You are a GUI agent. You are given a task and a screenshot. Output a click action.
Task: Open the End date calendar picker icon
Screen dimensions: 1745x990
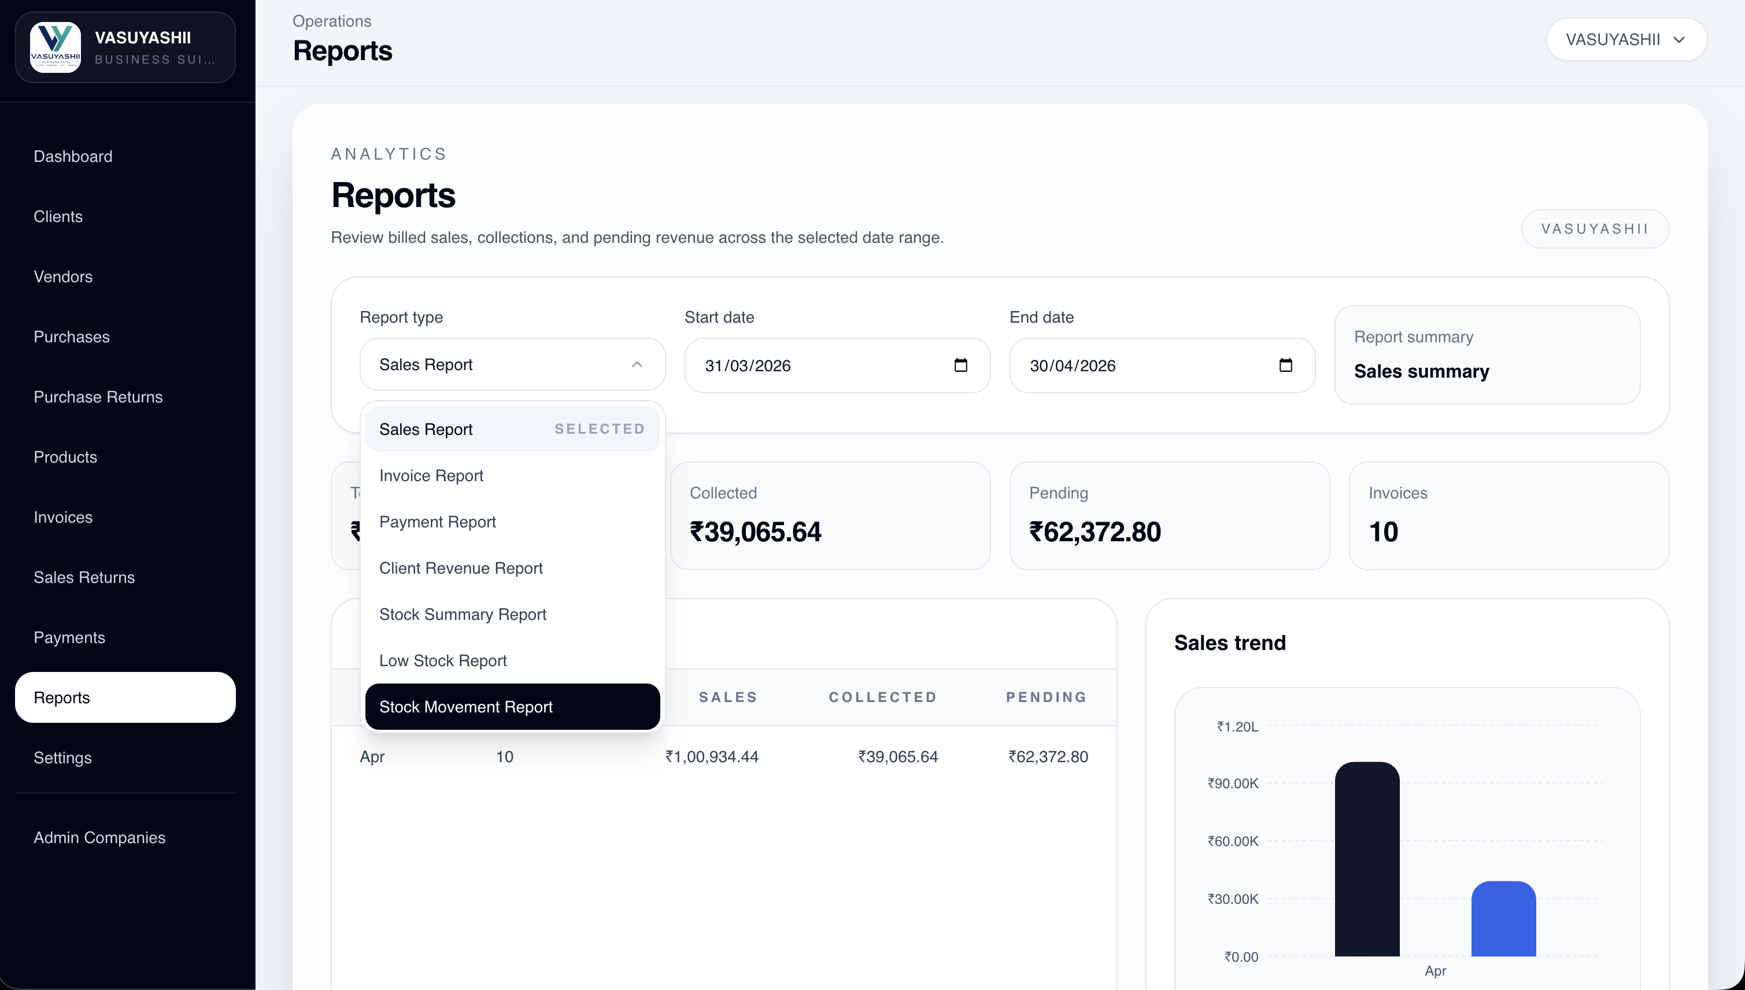[1285, 365]
